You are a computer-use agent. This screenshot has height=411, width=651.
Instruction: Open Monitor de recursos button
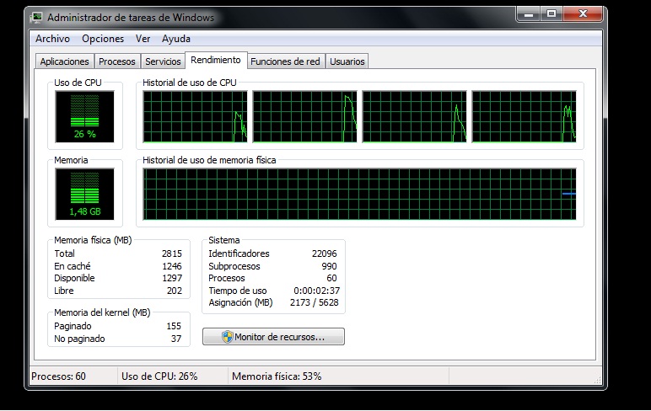point(273,337)
